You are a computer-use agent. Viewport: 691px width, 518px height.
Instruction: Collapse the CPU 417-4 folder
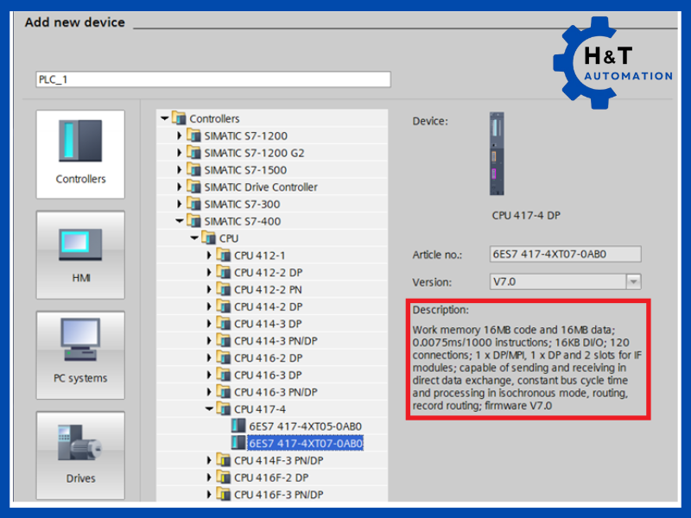(208, 409)
